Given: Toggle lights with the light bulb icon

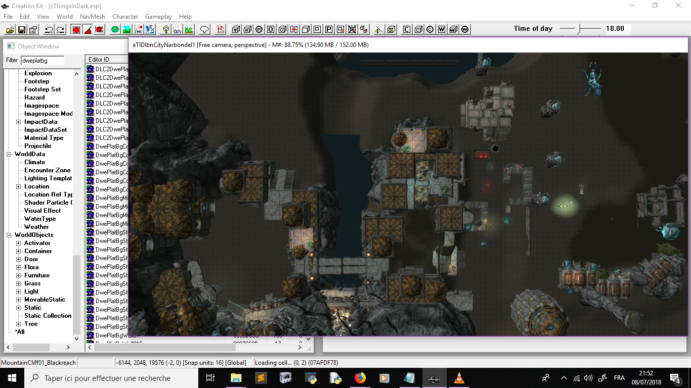Looking at the screenshot, I should tap(166, 29).
